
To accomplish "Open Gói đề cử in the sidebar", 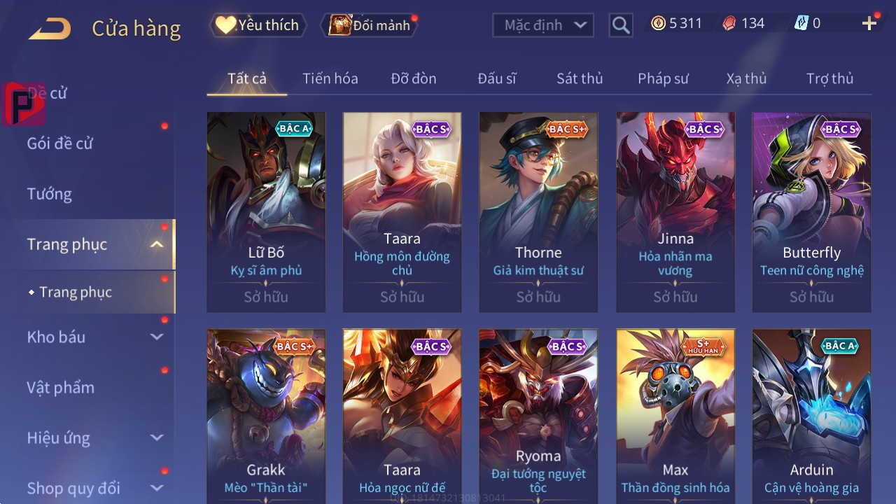I will tap(60, 143).
